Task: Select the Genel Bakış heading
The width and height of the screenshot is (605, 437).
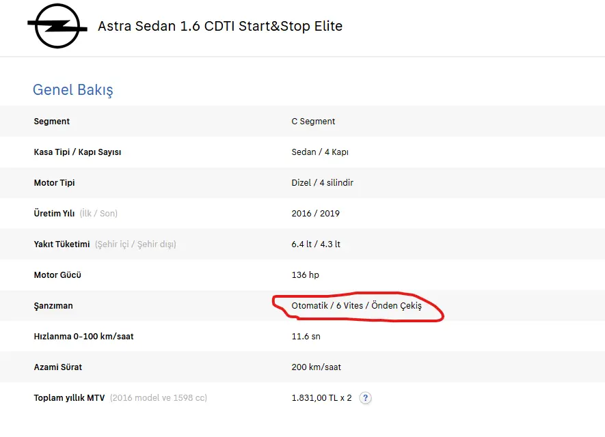Action: 73,89
